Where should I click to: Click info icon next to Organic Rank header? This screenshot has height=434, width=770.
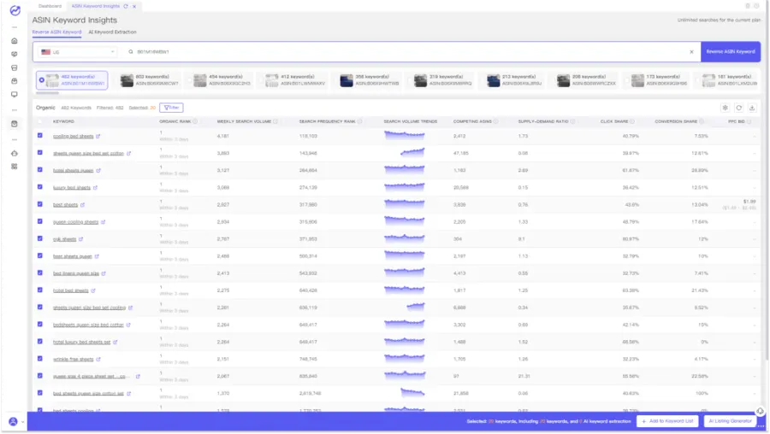(195, 121)
